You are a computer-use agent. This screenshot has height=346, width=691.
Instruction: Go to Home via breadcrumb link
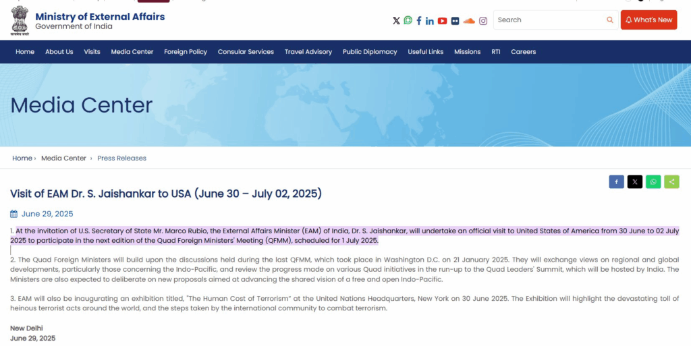click(22, 158)
